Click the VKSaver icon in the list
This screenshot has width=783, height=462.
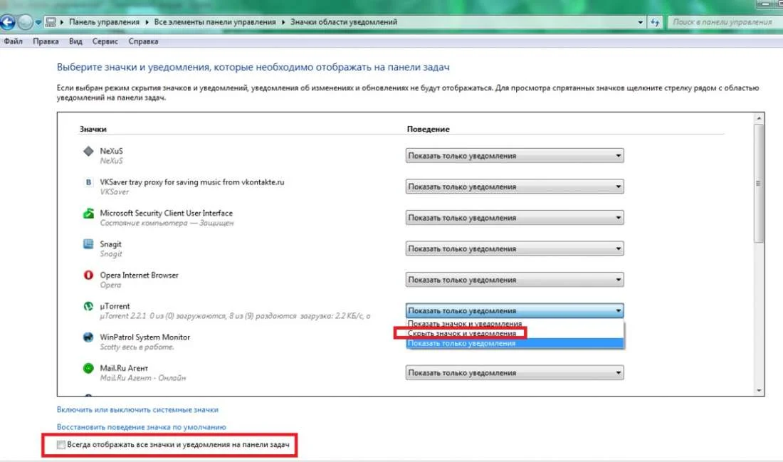click(x=88, y=182)
